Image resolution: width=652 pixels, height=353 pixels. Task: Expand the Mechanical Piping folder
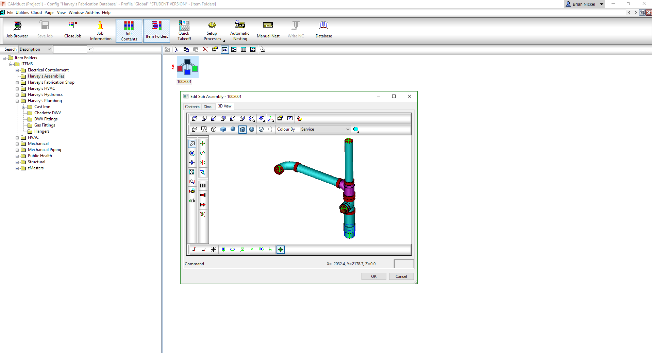coord(17,150)
